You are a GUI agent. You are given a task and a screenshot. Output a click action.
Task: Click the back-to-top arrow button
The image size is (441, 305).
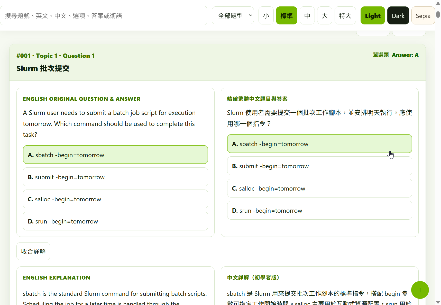(x=420, y=290)
